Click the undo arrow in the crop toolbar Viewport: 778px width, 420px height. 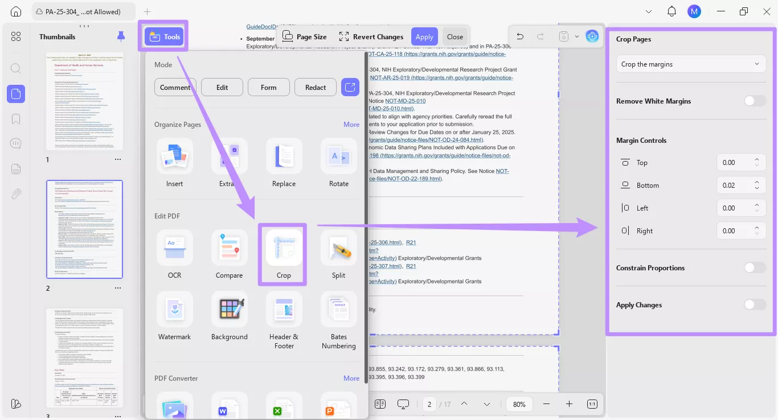tap(520, 36)
